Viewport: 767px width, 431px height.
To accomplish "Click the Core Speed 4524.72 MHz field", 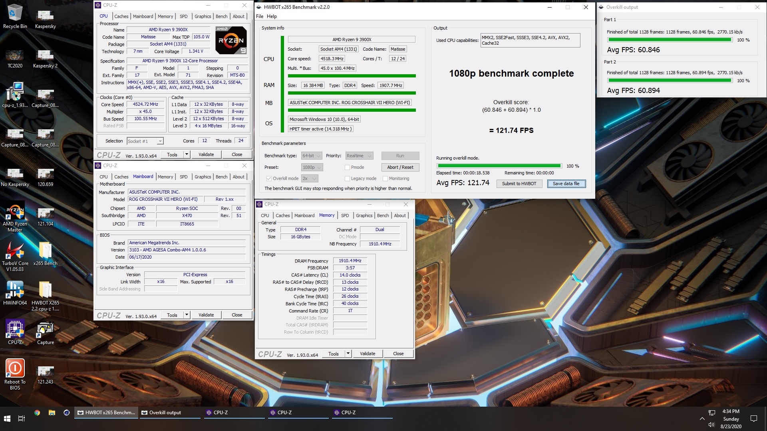I will pyautogui.click(x=145, y=104).
